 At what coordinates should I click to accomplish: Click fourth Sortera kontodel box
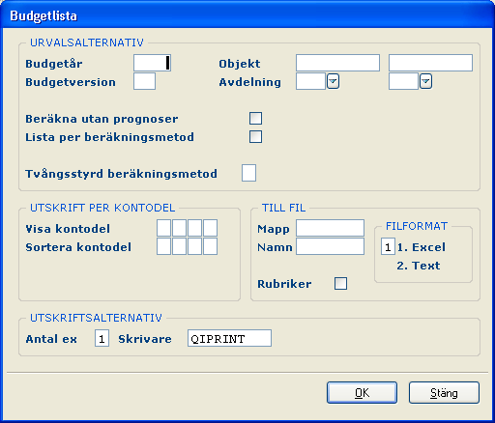click(x=210, y=246)
